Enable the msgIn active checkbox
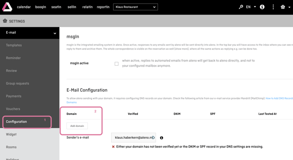 (116, 64)
